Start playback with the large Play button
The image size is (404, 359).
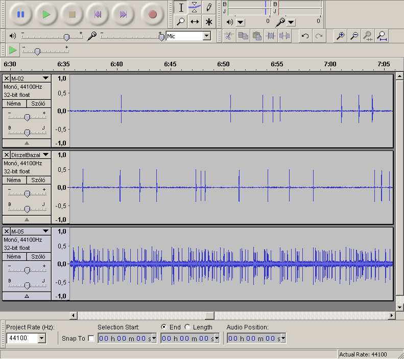46,14
